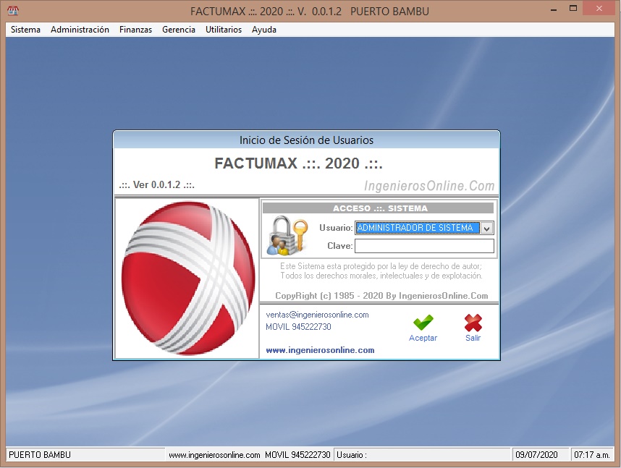621x468 pixels.
Task: Minimize the FACTUMAX window
Action: 554,9
